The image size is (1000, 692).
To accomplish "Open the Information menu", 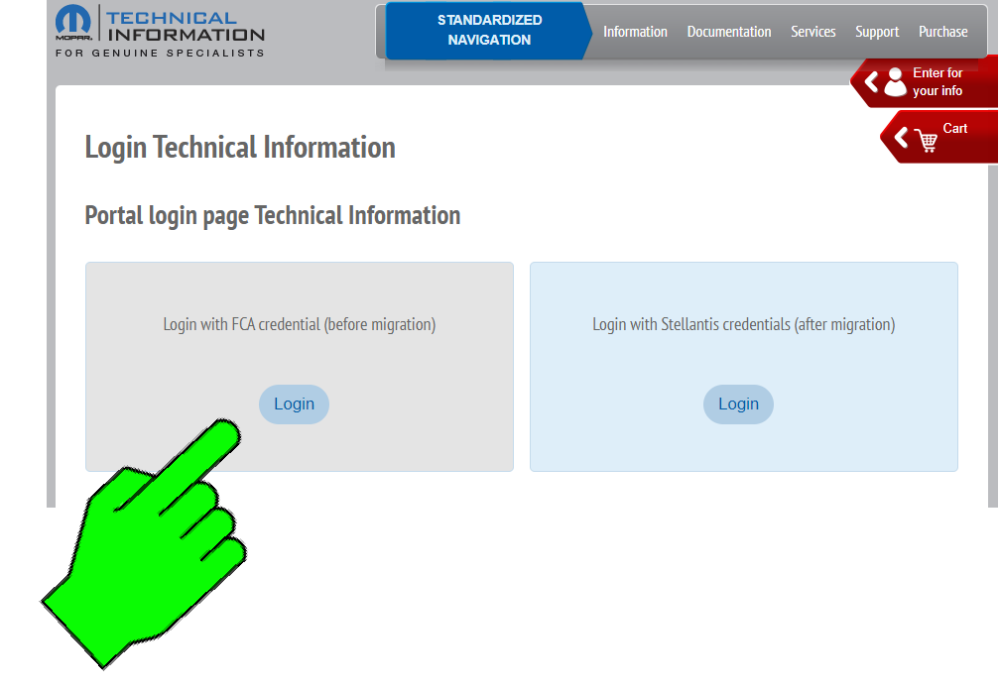I will click(635, 32).
